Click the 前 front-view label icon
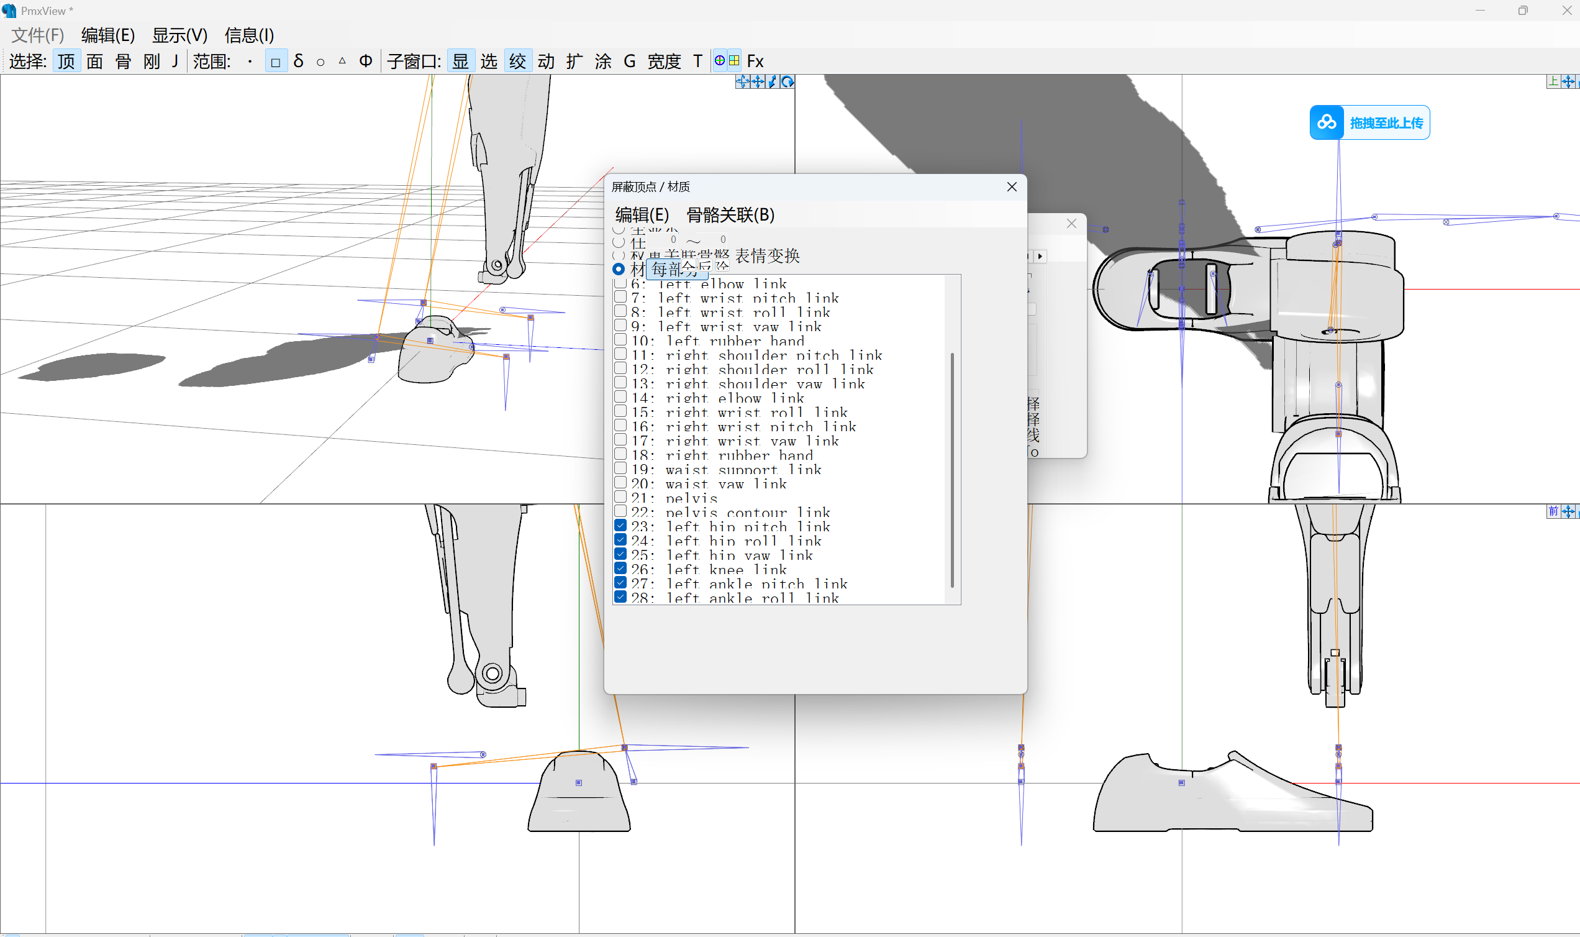 pos(1553,511)
